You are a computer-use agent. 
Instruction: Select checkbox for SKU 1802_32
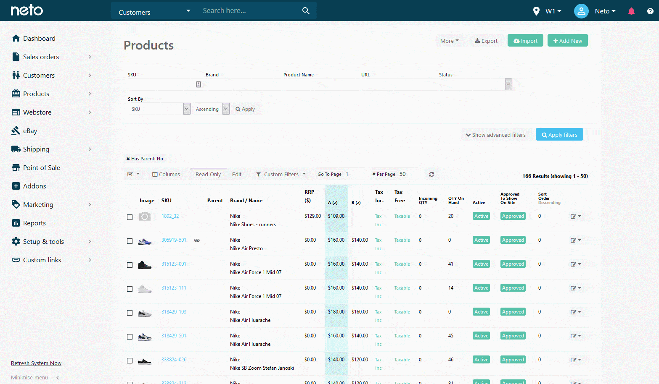point(130,217)
